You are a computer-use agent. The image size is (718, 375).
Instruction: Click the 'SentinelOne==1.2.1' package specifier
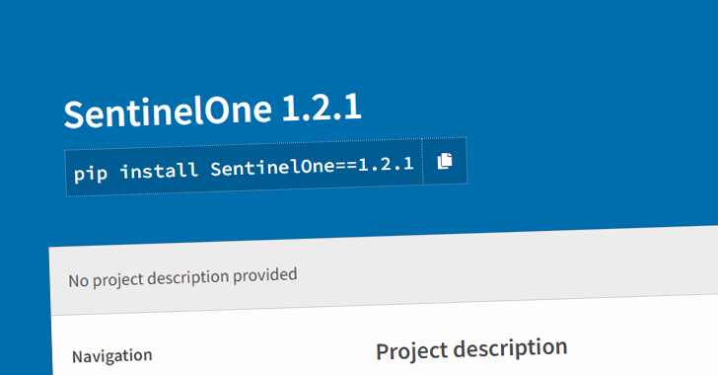coord(313,166)
